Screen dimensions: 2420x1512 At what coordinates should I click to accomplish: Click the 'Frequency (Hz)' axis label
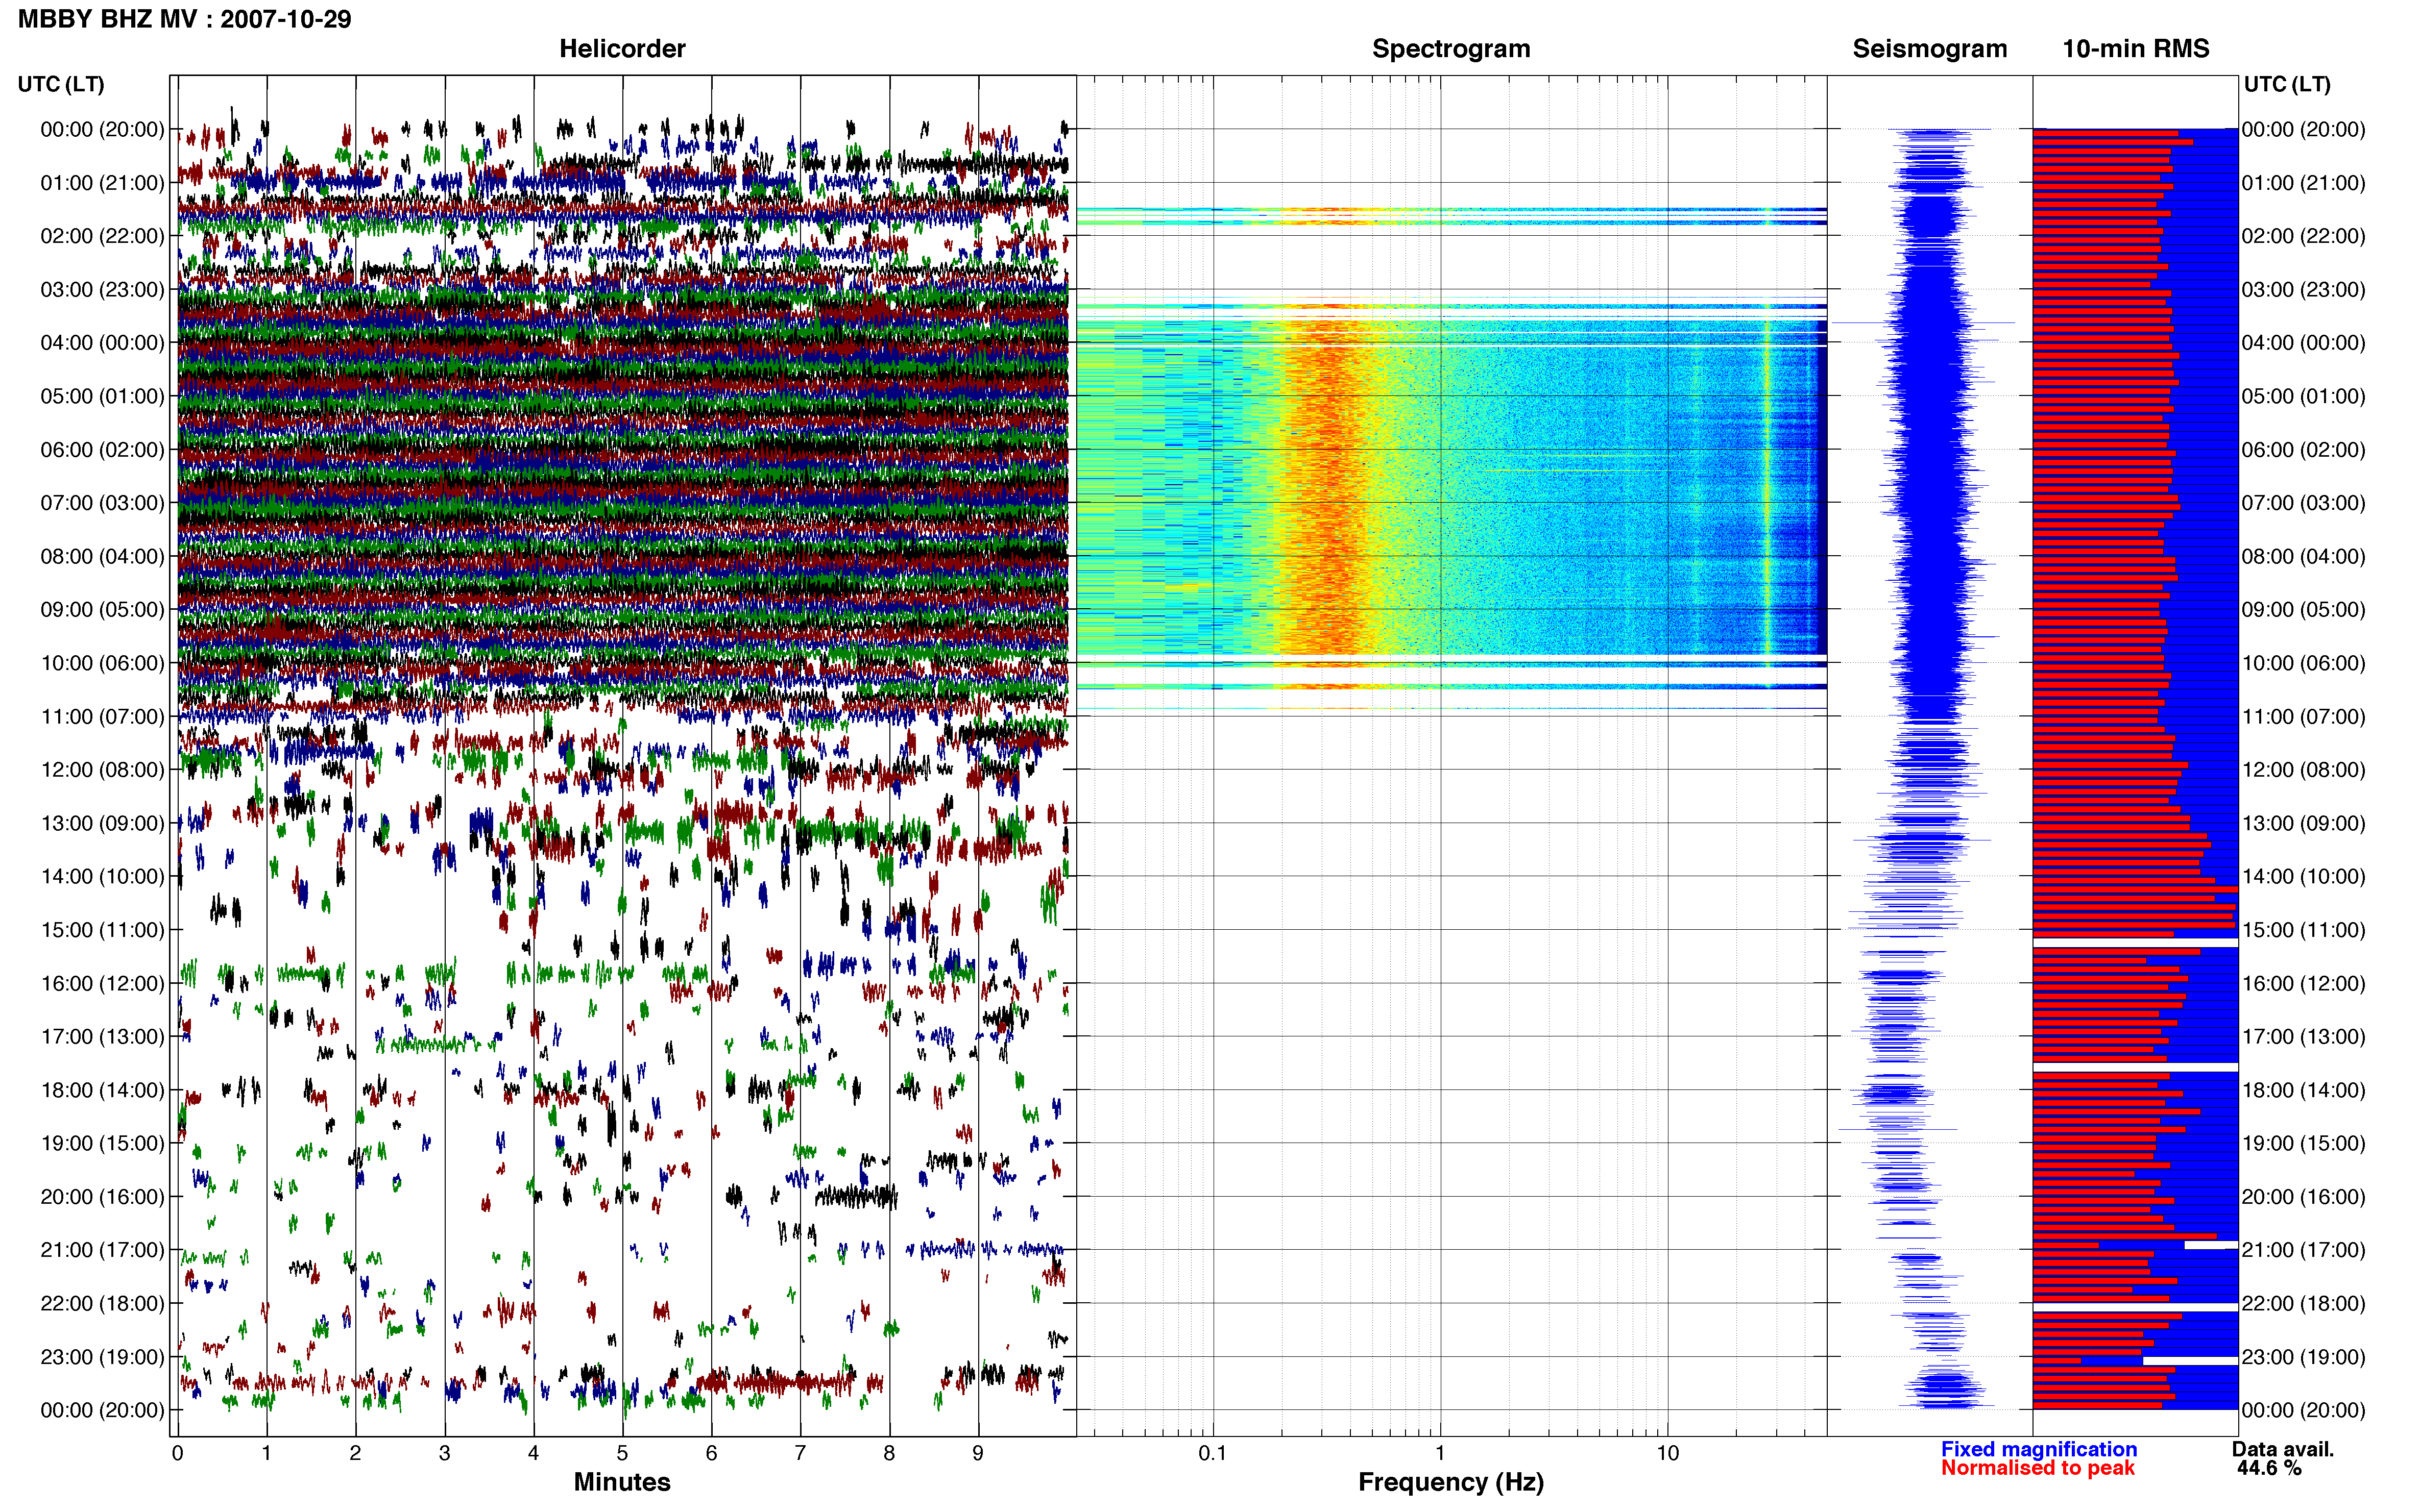(x=1450, y=1482)
